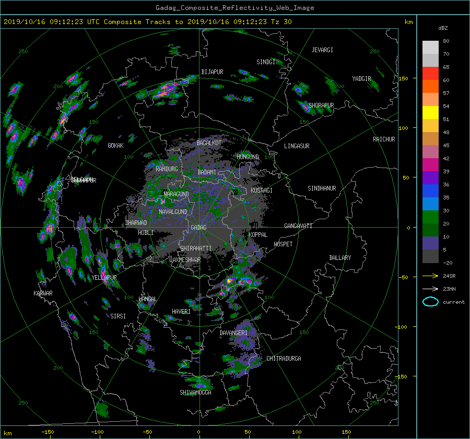Click the CHITRADURGA city label
Viewport: 470px width, 439px height.
284,359
